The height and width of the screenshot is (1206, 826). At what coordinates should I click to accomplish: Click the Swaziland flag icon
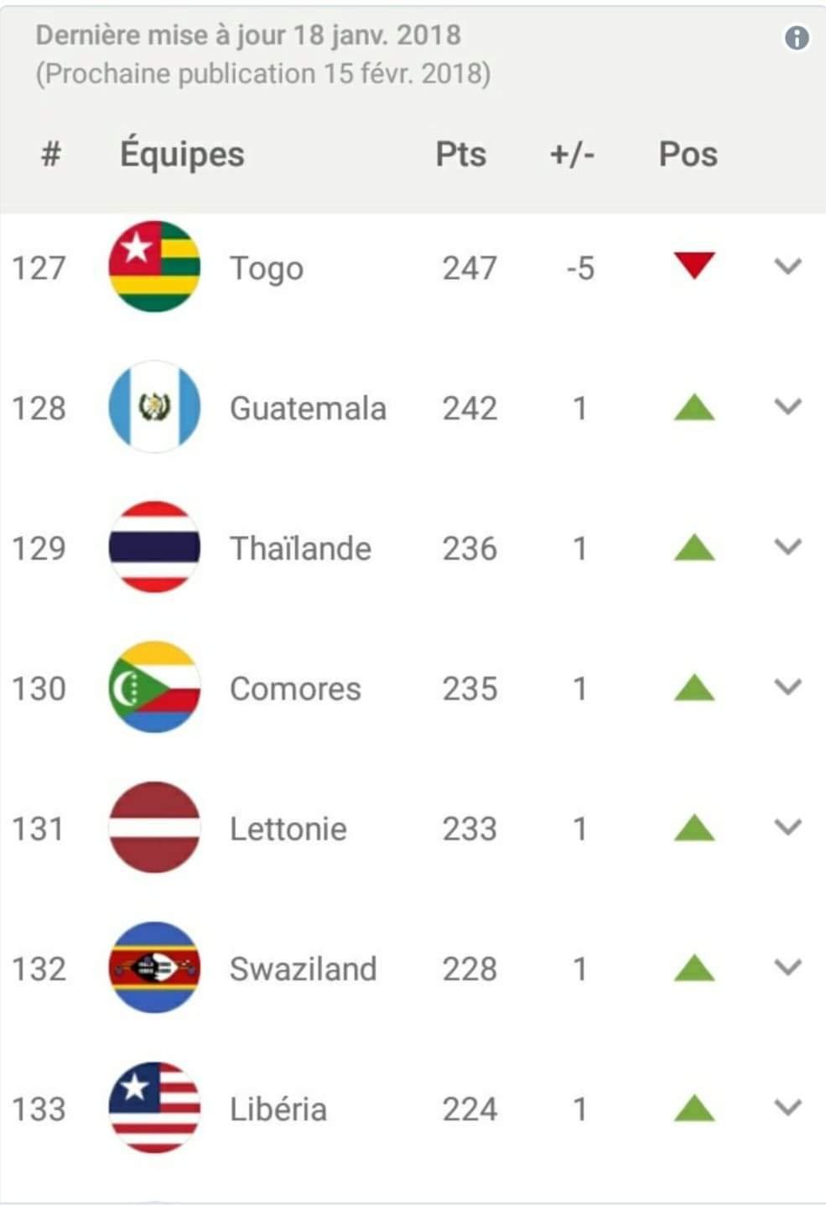point(154,968)
